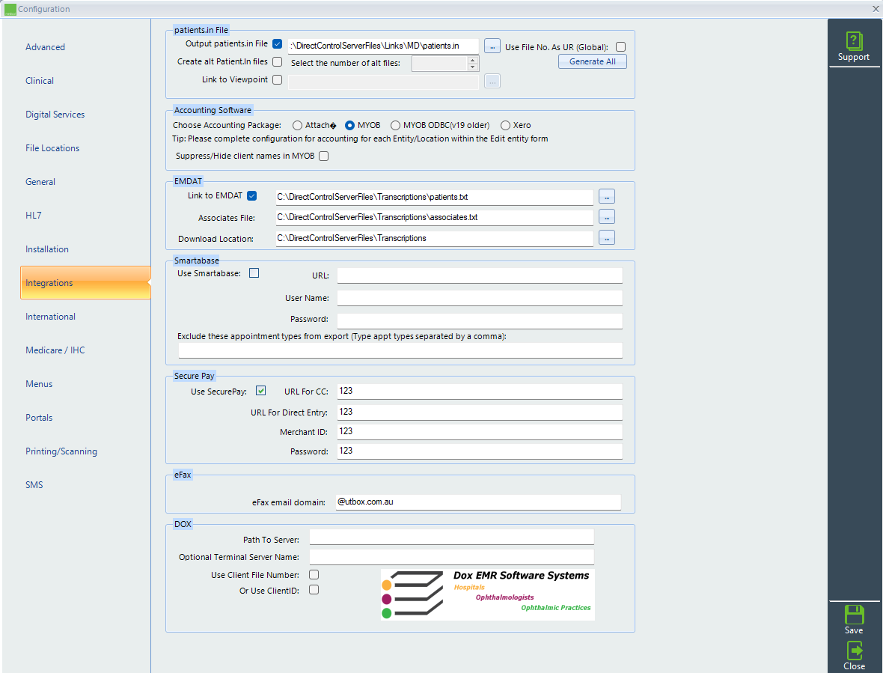
Task: Open Printing/Scanning section
Action: pos(61,451)
